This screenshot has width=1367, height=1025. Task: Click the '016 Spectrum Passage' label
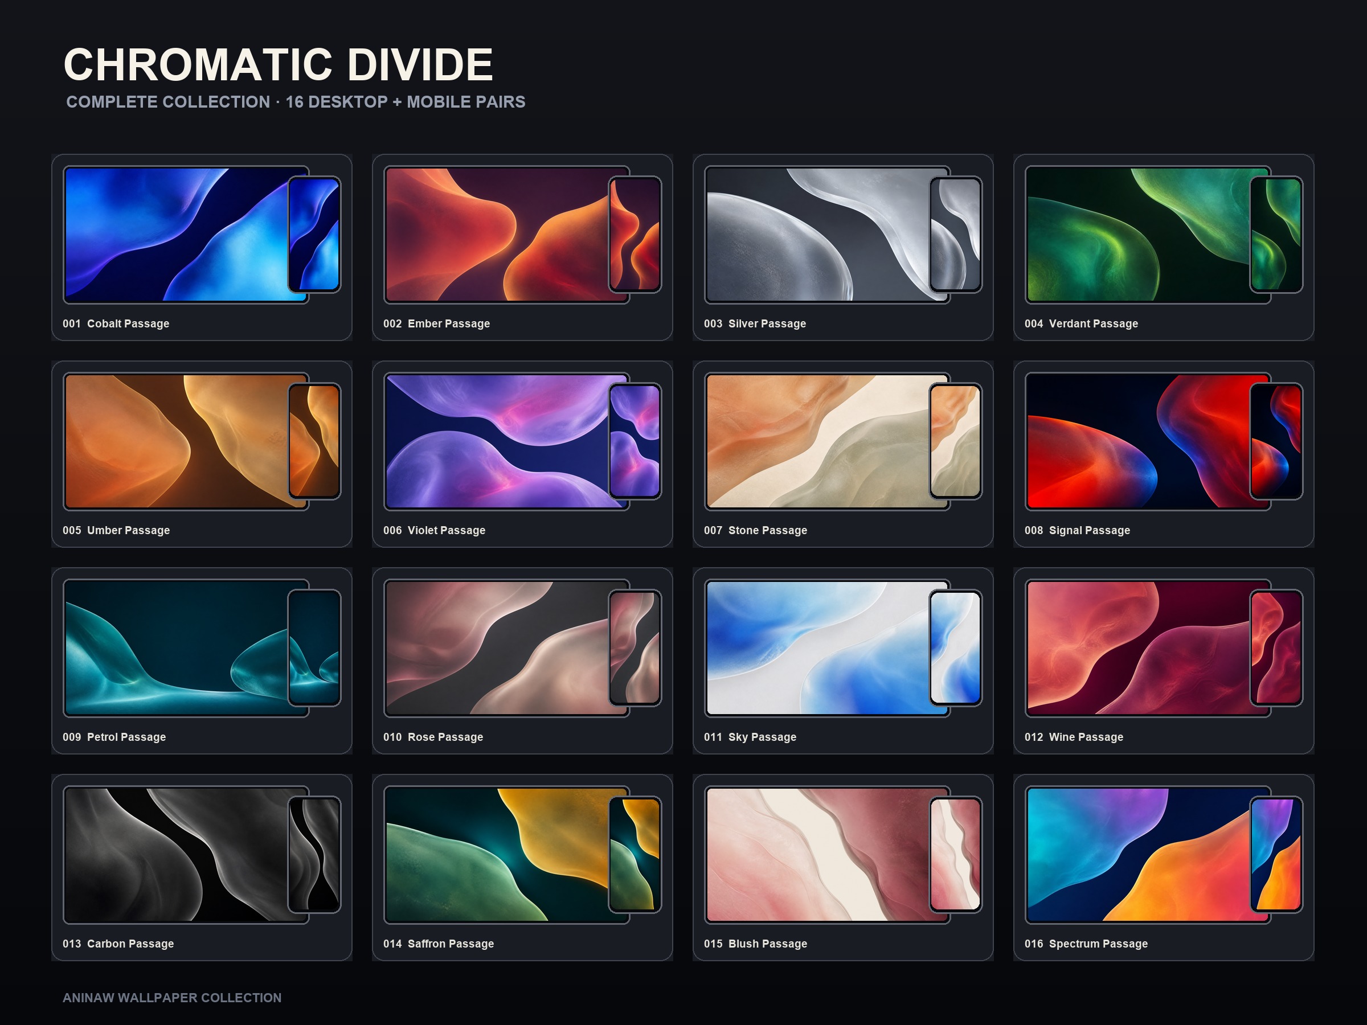coord(1086,944)
